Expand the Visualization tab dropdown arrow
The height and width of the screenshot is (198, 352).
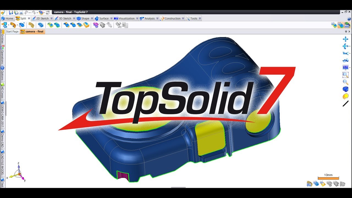(137, 18)
